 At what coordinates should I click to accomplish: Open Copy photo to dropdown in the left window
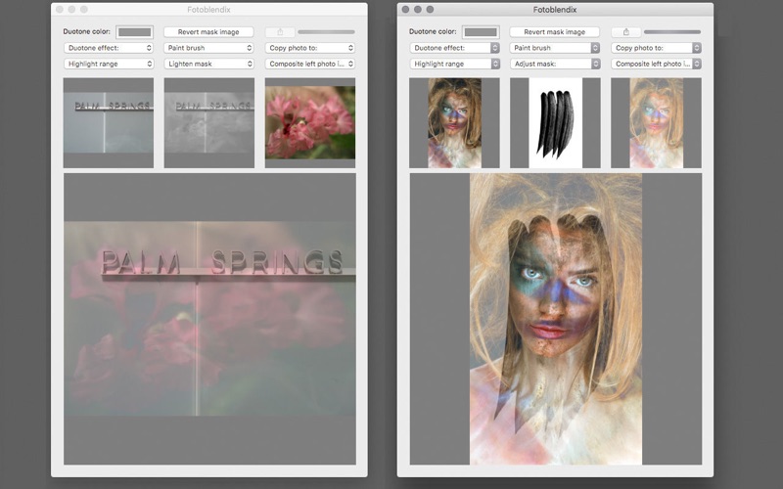pos(310,48)
